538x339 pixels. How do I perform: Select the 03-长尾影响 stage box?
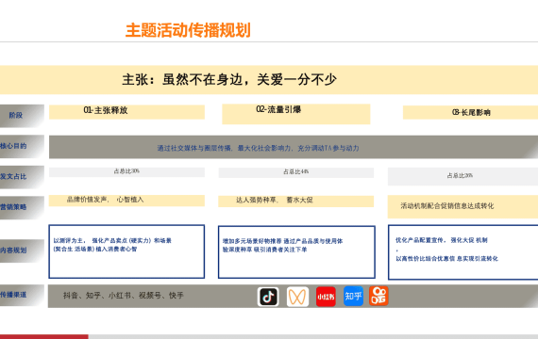click(470, 112)
